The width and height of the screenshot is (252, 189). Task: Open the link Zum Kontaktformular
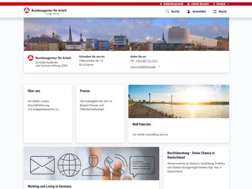click(x=145, y=67)
